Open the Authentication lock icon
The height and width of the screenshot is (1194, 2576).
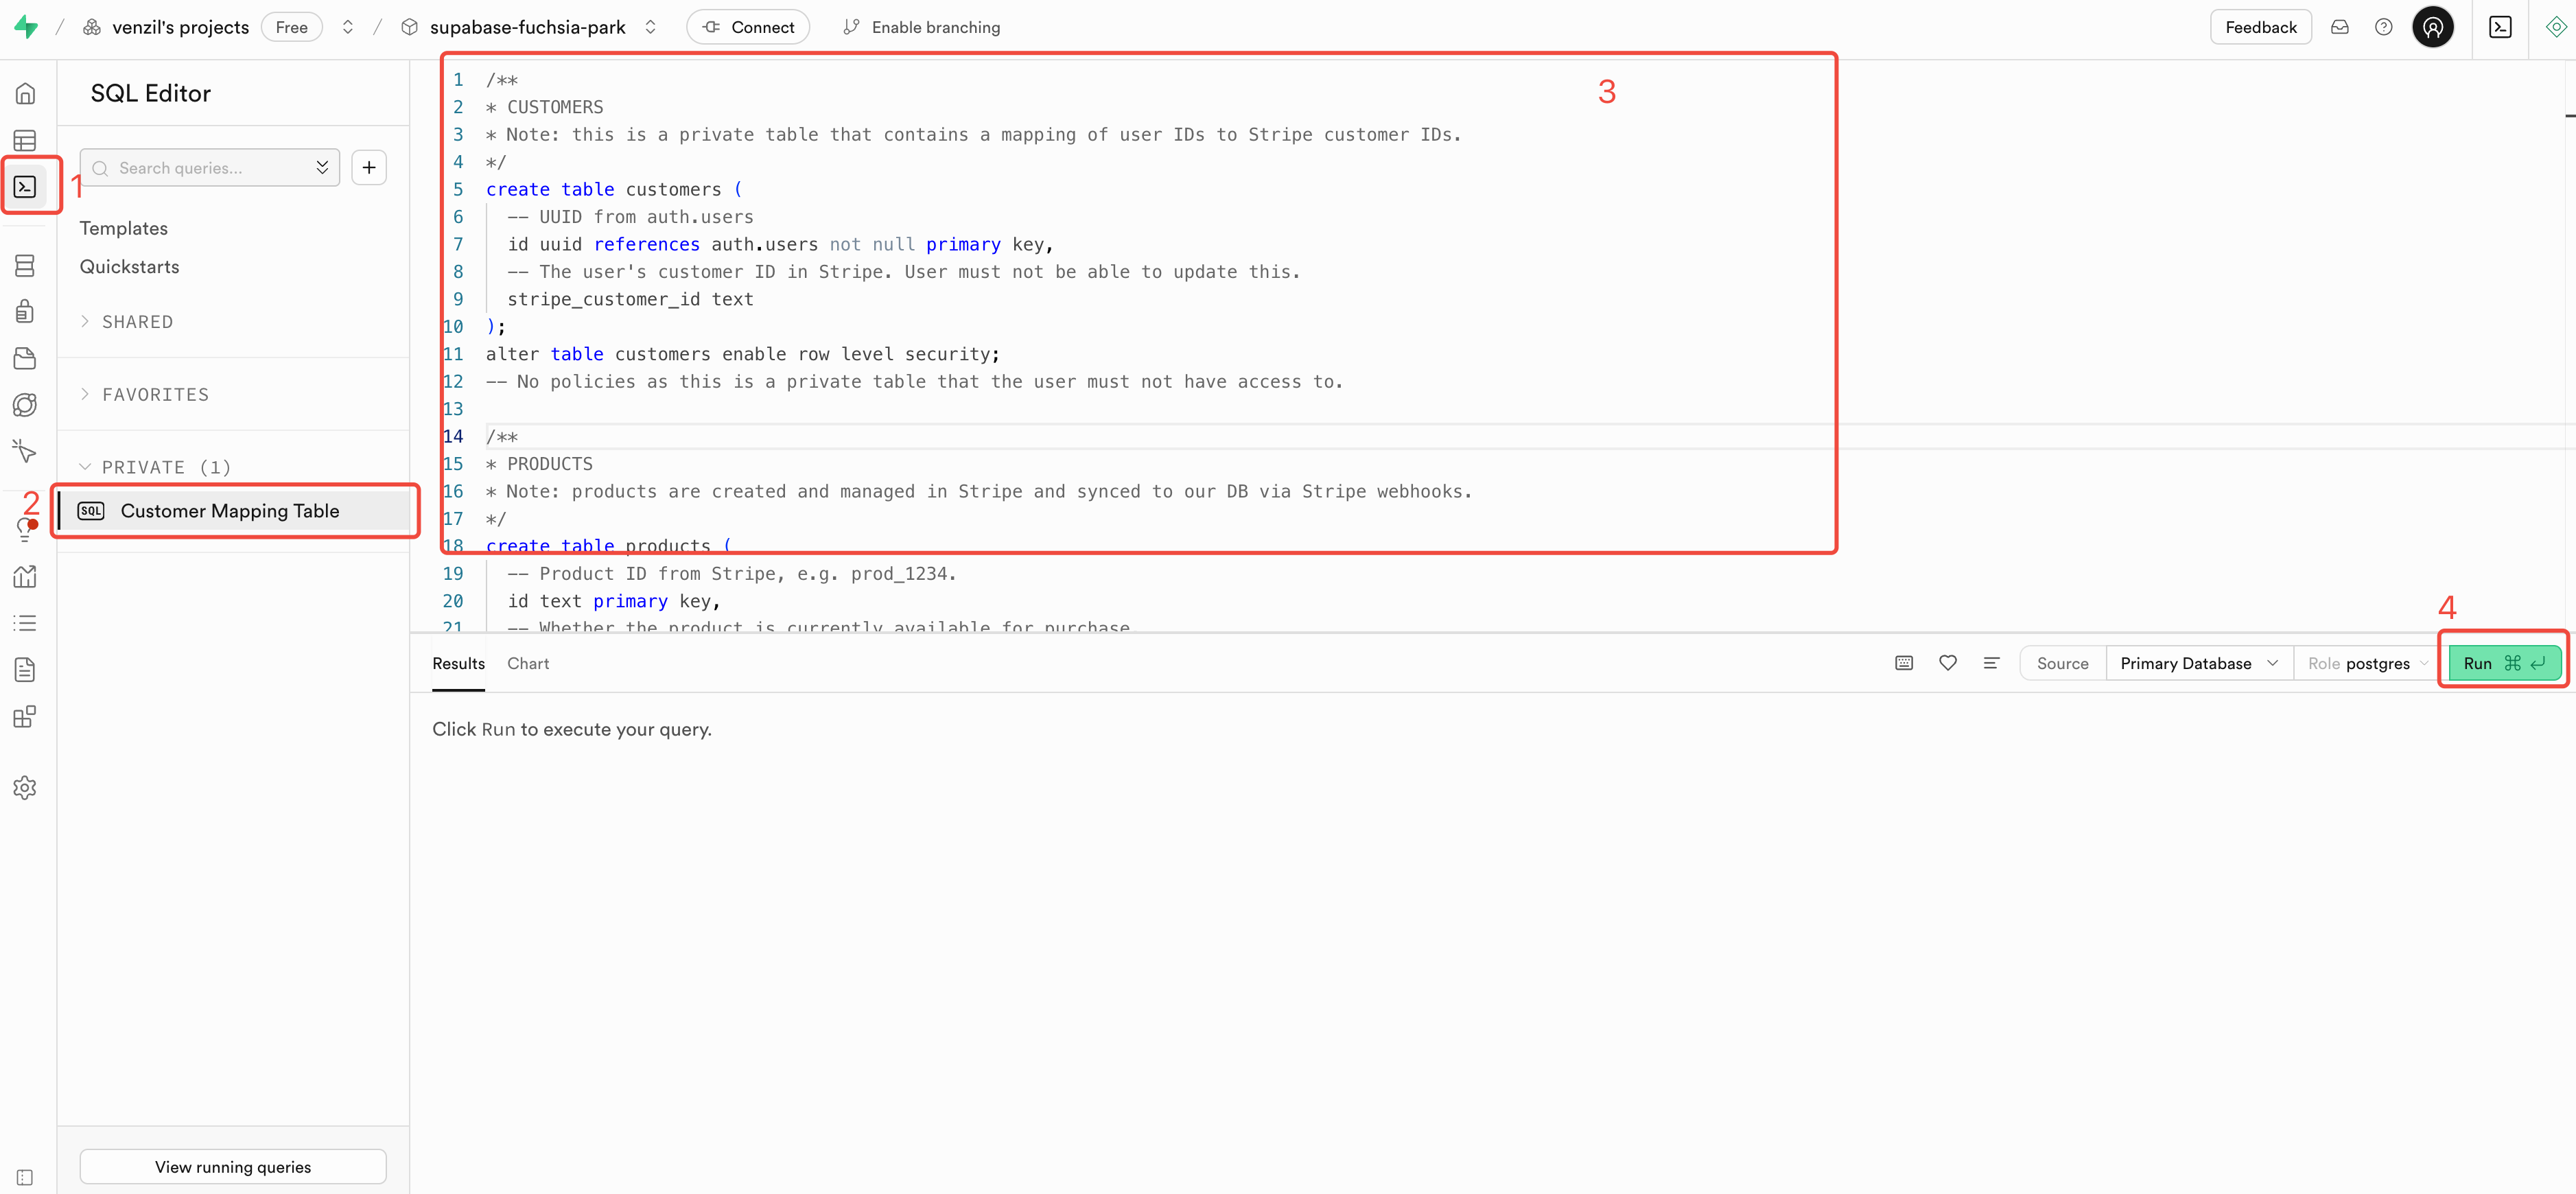point(25,311)
